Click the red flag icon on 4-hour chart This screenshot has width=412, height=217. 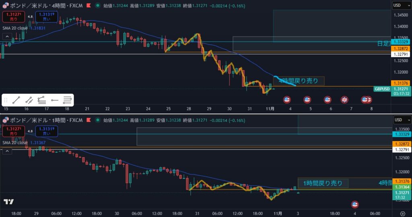pos(88,6)
